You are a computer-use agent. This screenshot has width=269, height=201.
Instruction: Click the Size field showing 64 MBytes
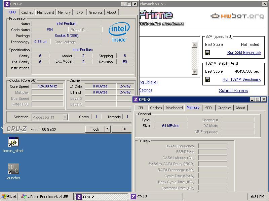pos(171,126)
